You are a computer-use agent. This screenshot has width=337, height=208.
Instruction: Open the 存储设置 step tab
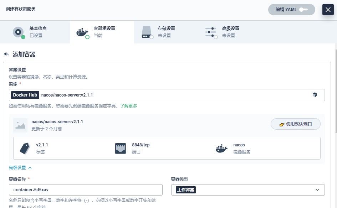(166, 32)
